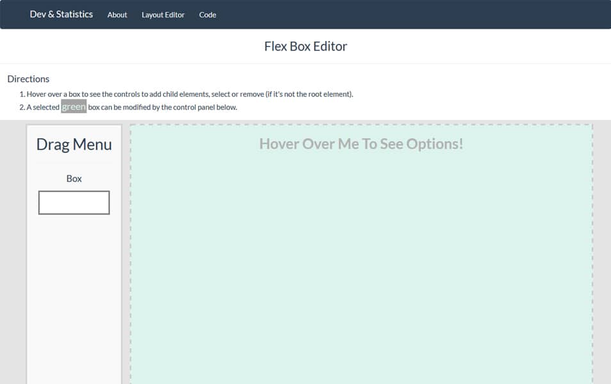Click blank white area beside Directions heading
The height and width of the screenshot is (384, 611).
320,79
